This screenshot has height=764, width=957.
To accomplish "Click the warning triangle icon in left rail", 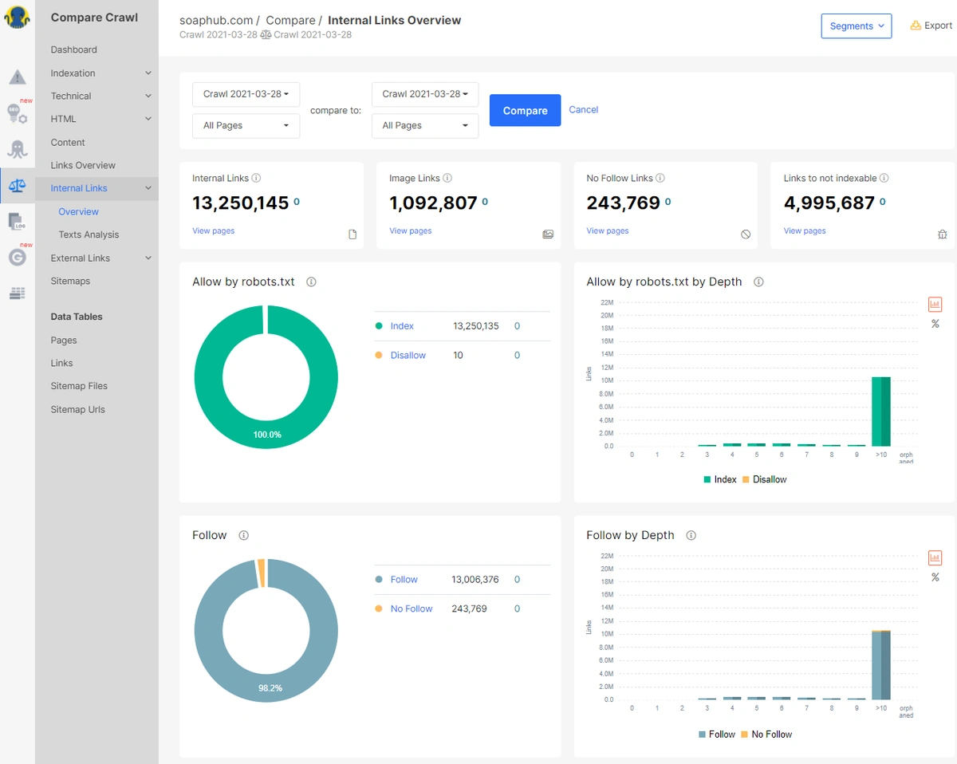I will (x=17, y=77).
